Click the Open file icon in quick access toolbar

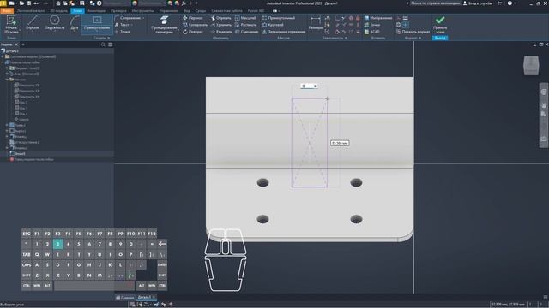coord(21,3)
